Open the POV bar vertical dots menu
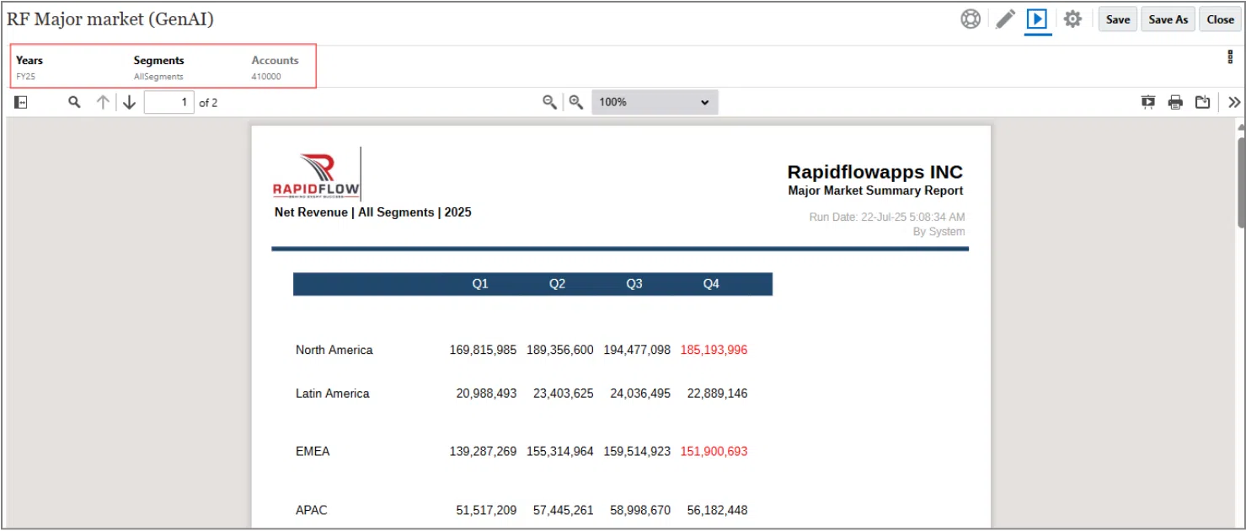This screenshot has width=1246, height=531. pyautogui.click(x=1231, y=57)
